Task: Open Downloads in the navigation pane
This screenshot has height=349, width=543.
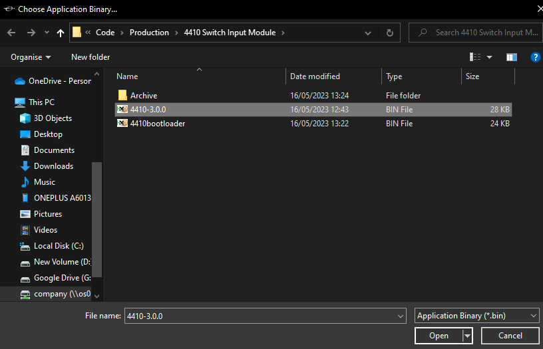Action: pyautogui.click(x=47, y=166)
